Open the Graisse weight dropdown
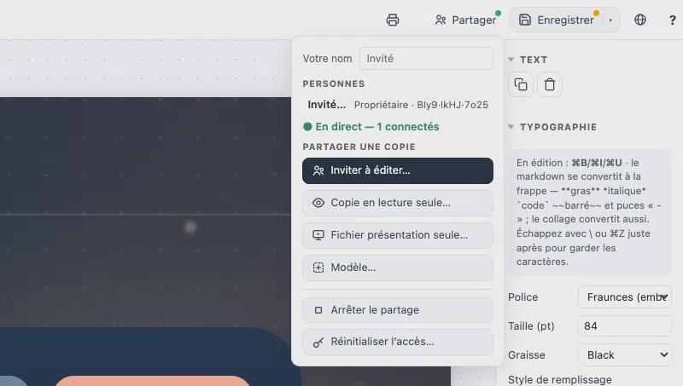Screen dimensions: 683x386 pos(625,355)
